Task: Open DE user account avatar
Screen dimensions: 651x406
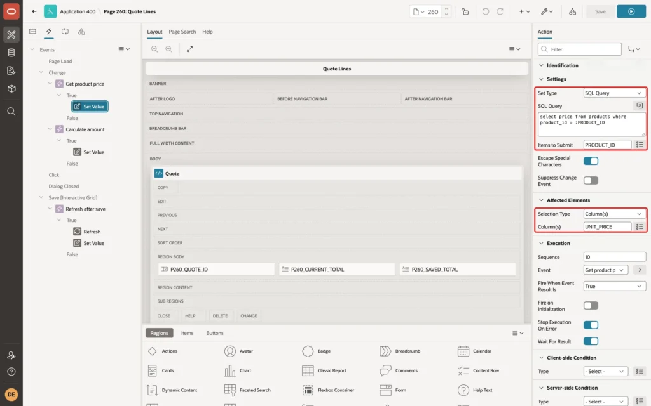Action: pyautogui.click(x=11, y=395)
